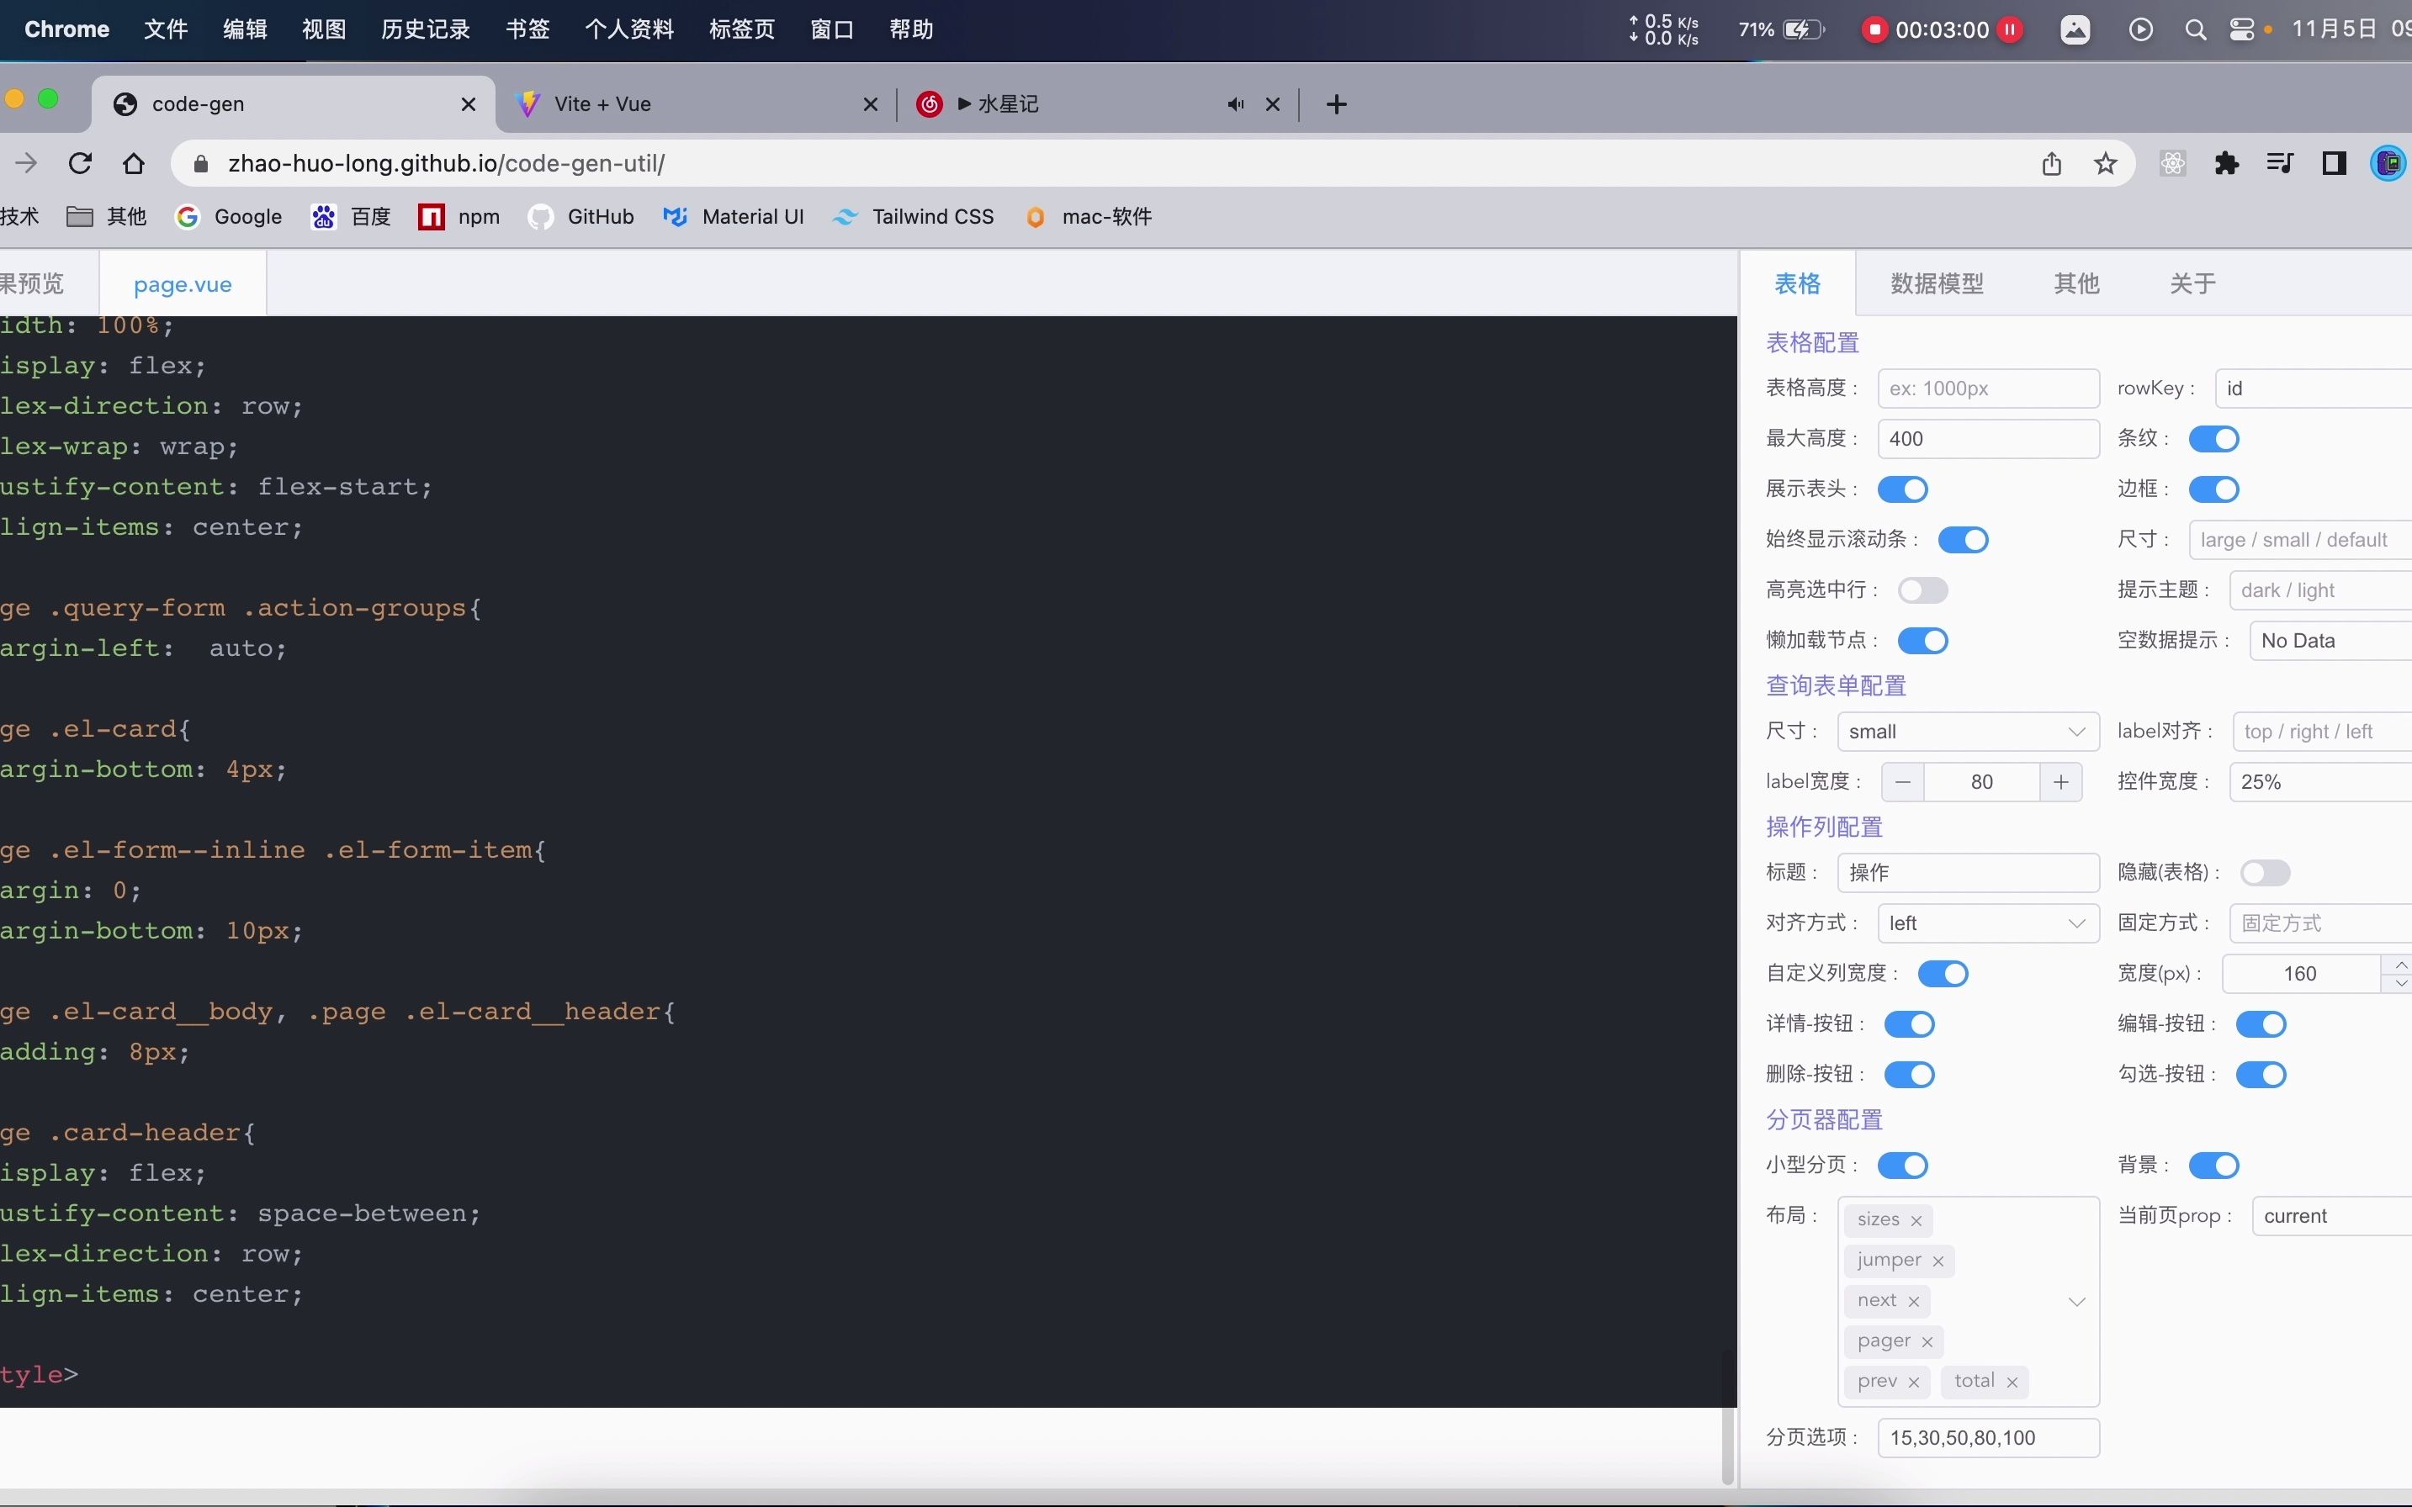Click the browser reload icon

tap(80, 163)
